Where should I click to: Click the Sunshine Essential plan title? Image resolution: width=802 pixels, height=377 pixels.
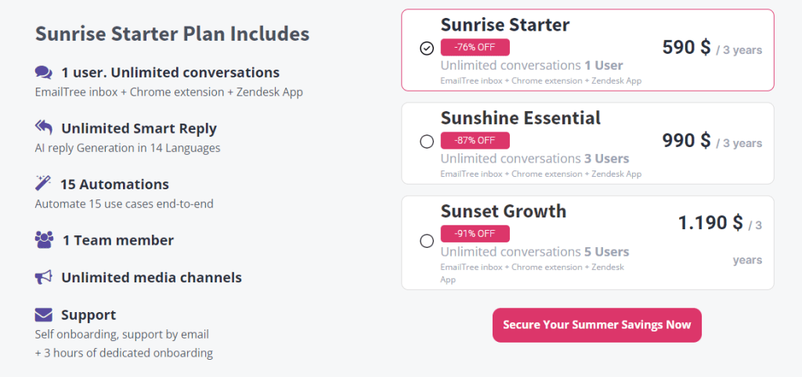(521, 118)
